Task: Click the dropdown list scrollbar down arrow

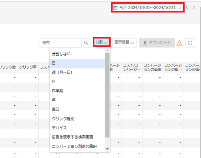Action: click(108, 149)
